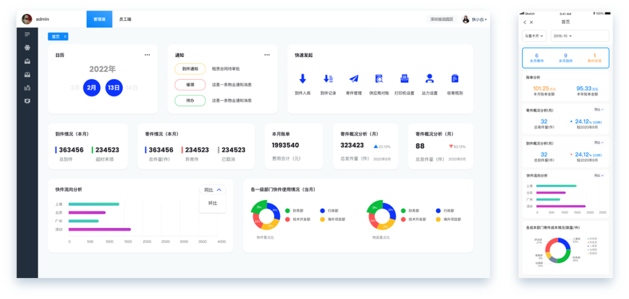Click the X close icon in mobile preview

tap(532, 23)
